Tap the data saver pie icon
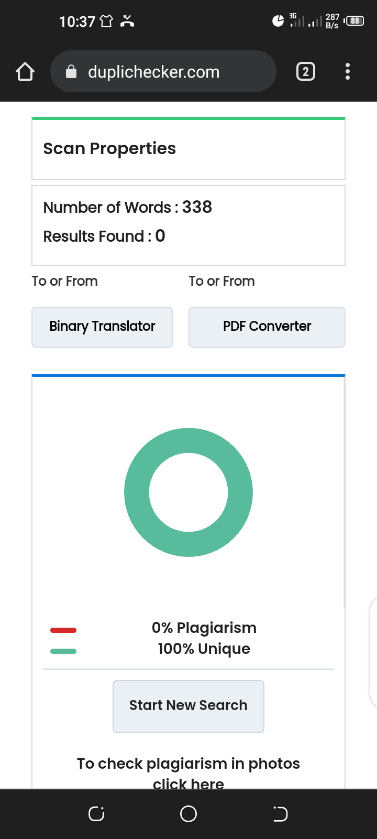Image resolution: width=377 pixels, height=839 pixels. 278,21
